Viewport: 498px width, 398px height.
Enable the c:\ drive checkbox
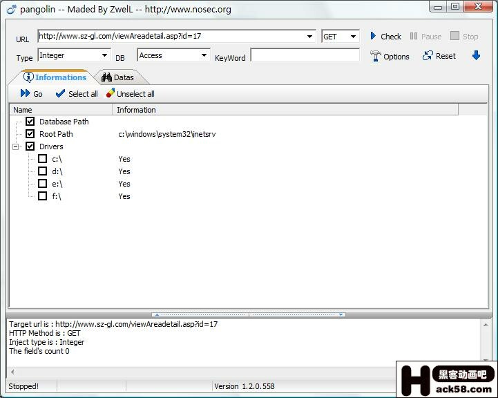coord(42,159)
